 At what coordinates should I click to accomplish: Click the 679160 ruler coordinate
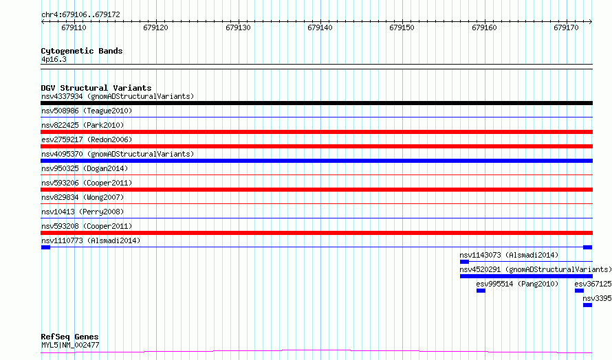pyautogui.click(x=484, y=27)
